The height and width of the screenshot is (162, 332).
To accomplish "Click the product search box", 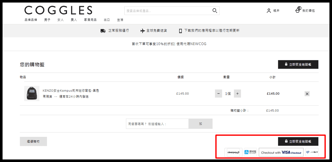I will 168,11.
